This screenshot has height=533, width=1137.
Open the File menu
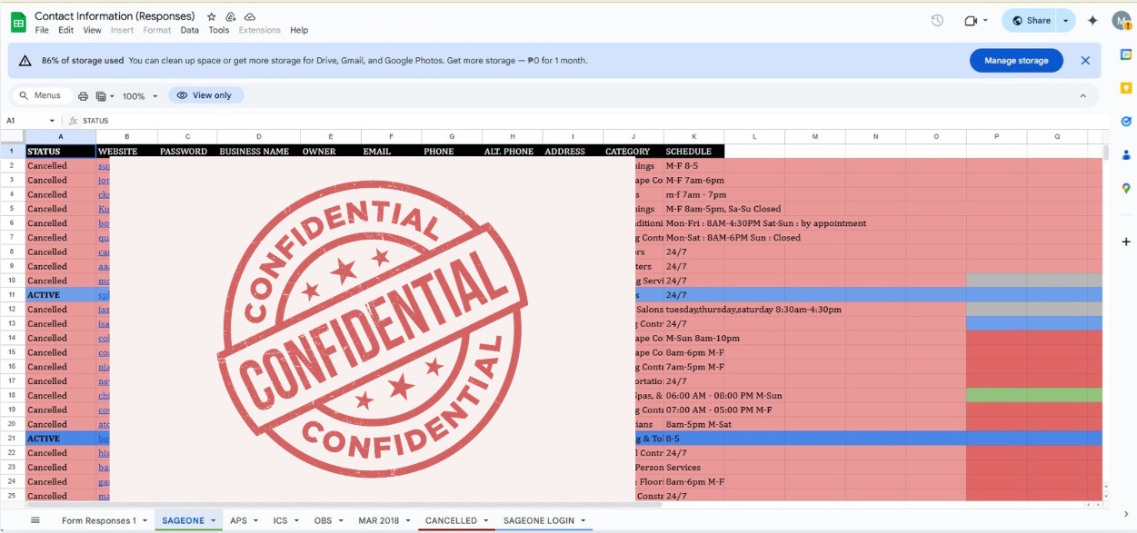[x=42, y=30]
